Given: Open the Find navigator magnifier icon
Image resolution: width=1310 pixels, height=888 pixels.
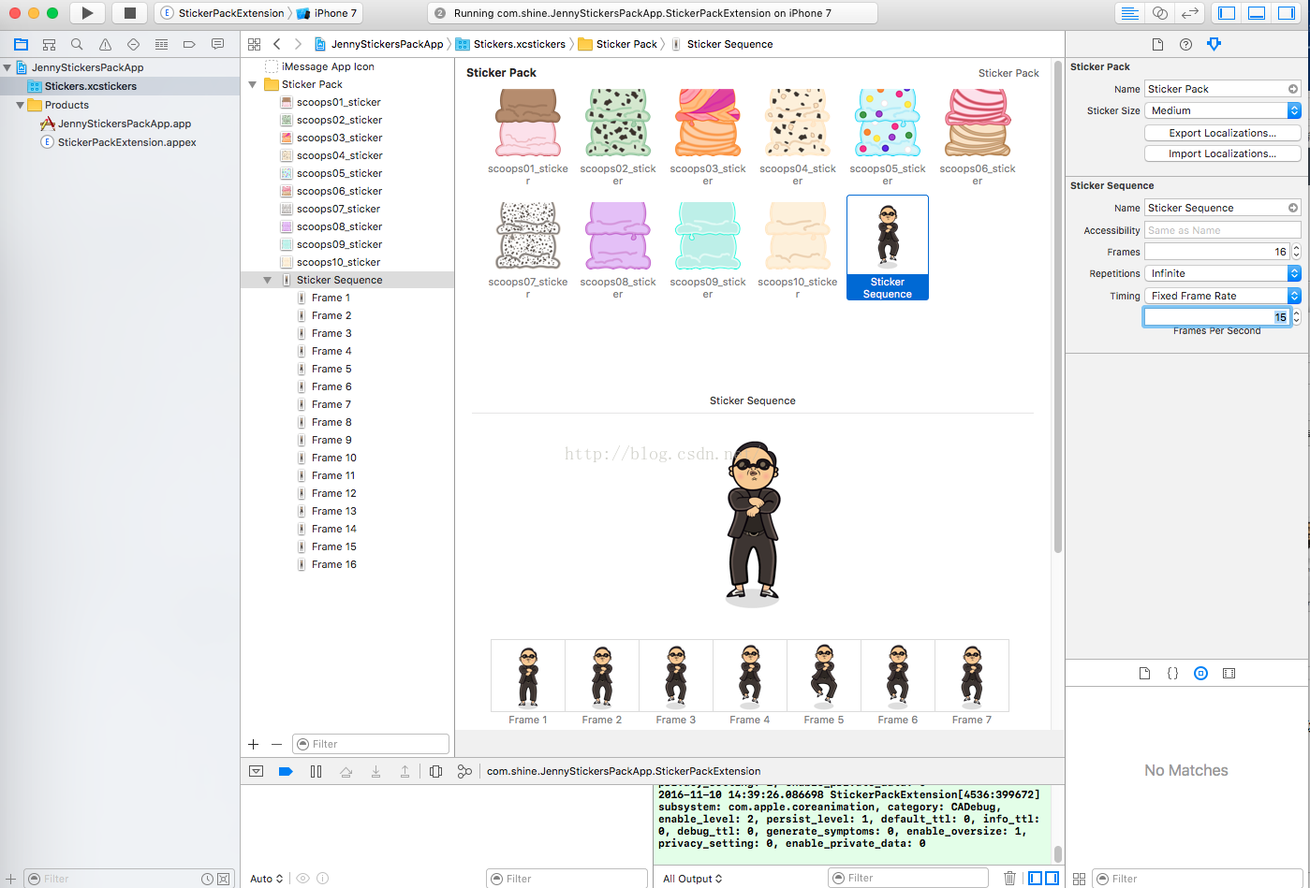Looking at the screenshot, I should (x=77, y=44).
